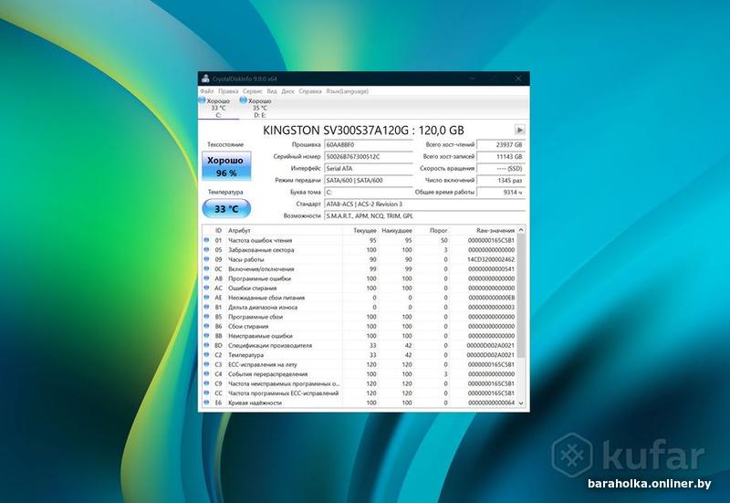
Task: Click the status dot for attribute BB
Action: pyautogui.click(x=206, y=336)
